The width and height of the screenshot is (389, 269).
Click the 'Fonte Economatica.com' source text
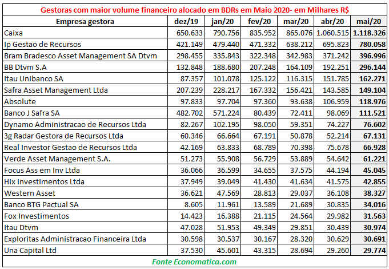[194, 262]
